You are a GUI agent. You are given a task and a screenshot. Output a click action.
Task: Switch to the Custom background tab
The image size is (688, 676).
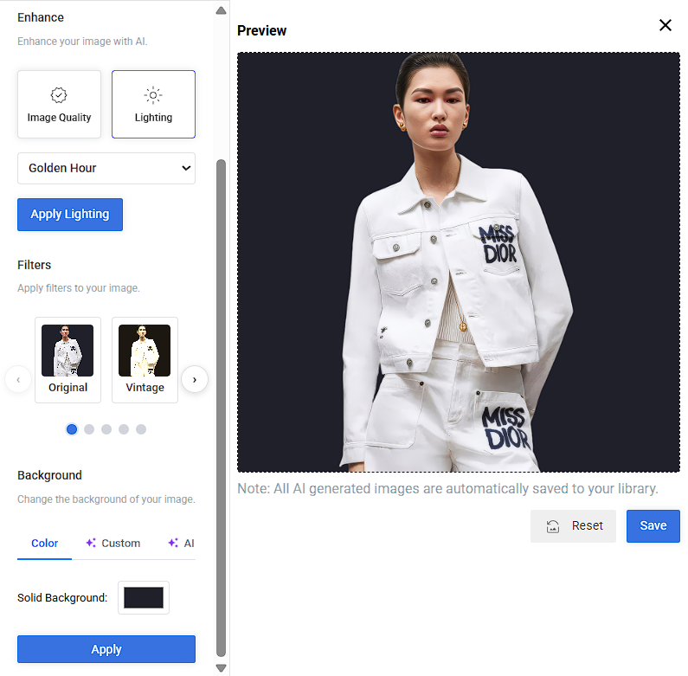[113, 544]
